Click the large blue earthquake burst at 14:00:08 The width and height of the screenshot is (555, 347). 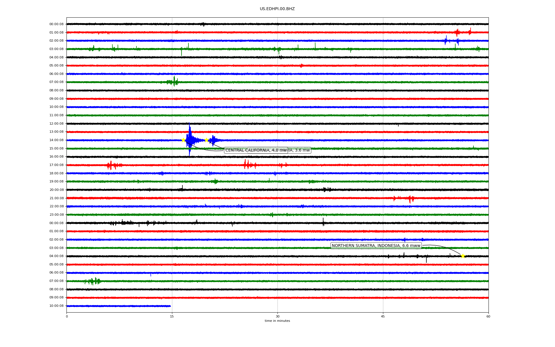coord(190,140)
